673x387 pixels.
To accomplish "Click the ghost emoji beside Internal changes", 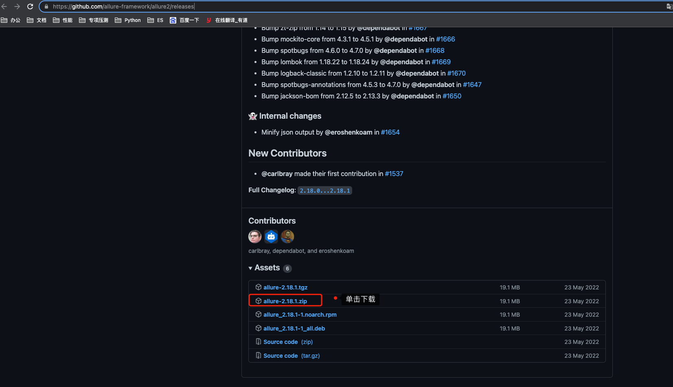I will click(253, 116).
